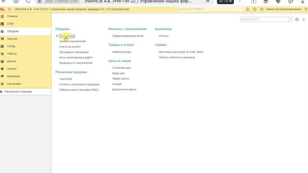Close the section menu panel
Image resolution: width=308 pixels, height=173 pixels.
[x=304, y=19]
